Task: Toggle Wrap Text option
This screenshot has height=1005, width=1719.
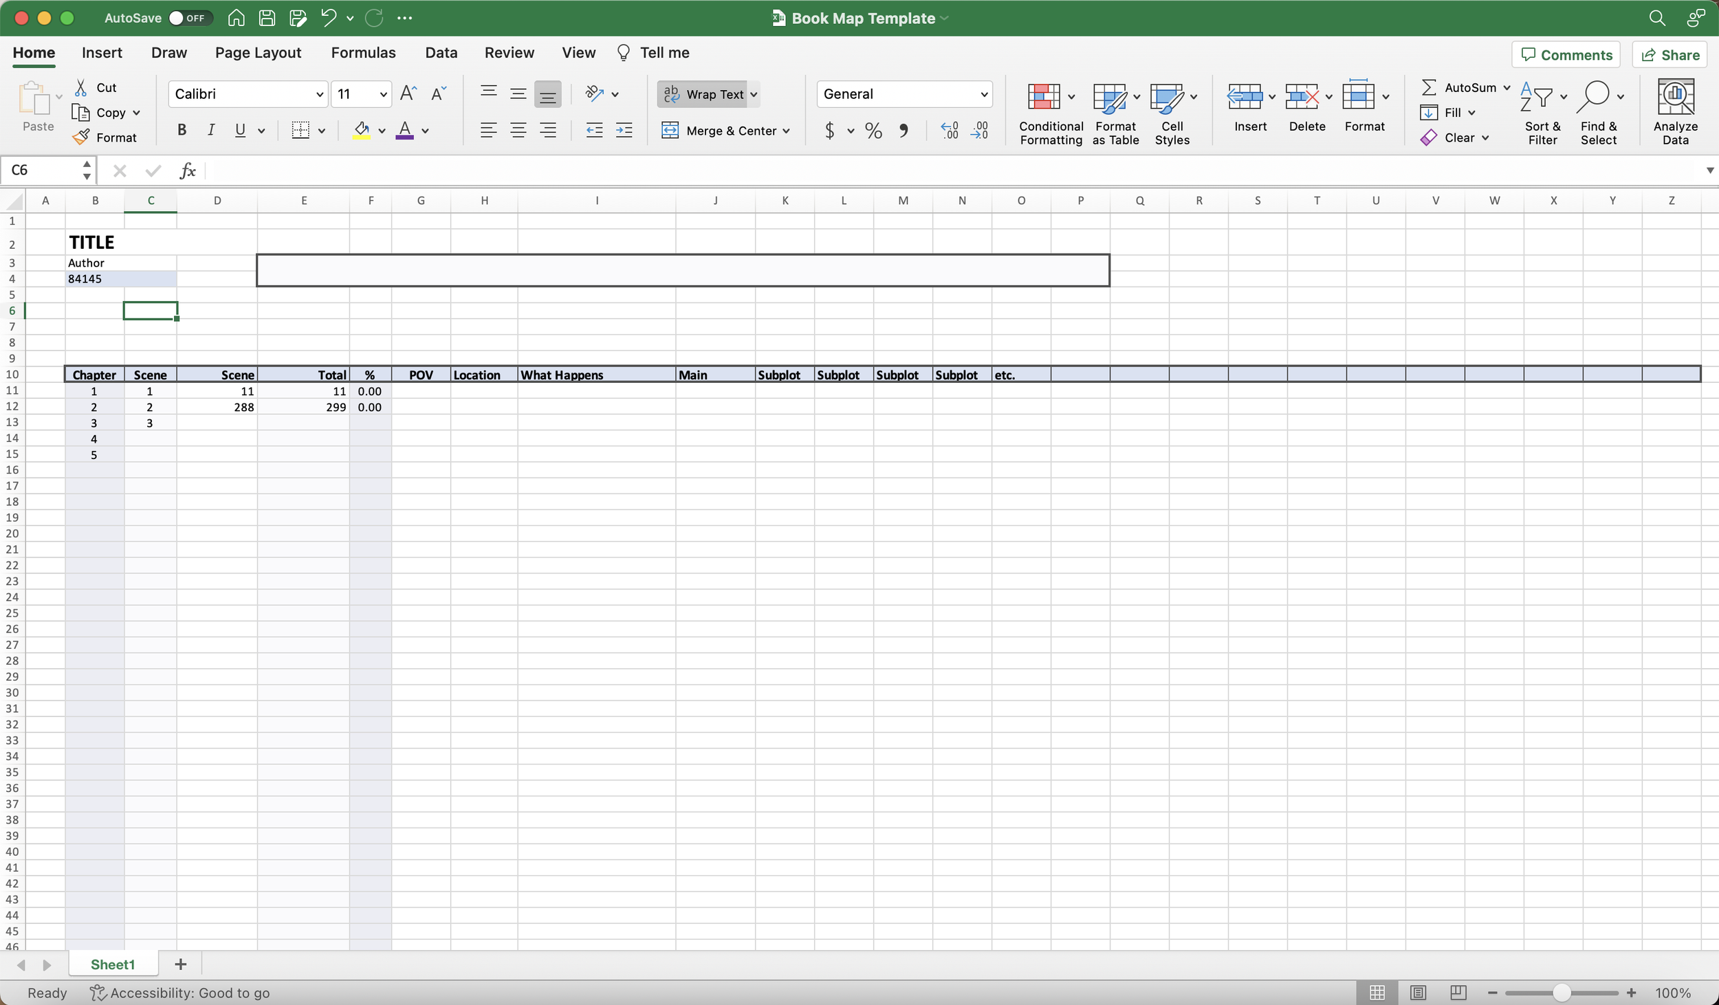Action: (703, 94)
